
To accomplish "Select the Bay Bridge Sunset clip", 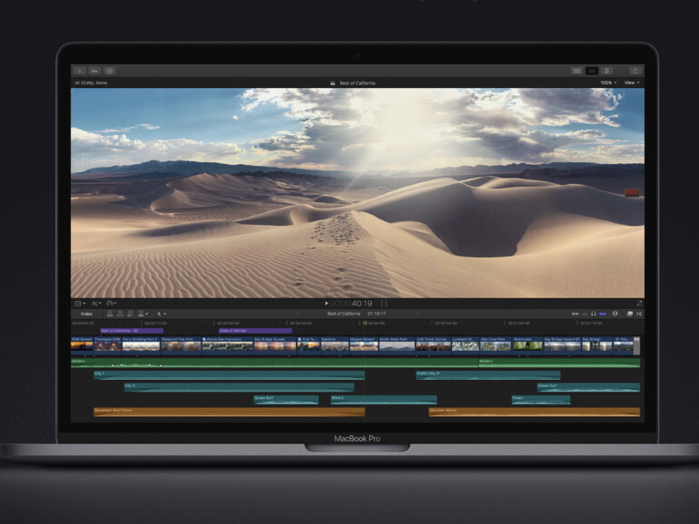I will pos(274,345).
